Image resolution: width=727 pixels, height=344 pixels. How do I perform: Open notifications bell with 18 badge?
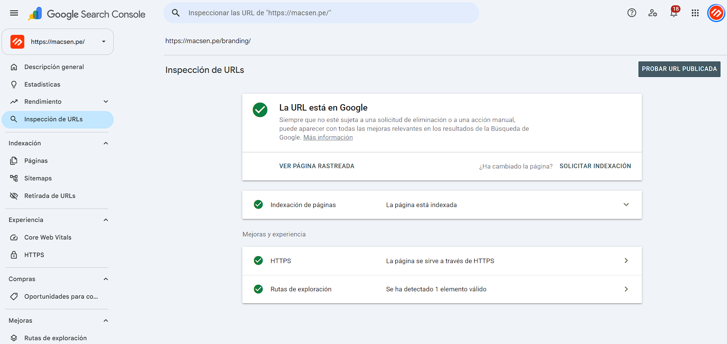pos(674,12)
